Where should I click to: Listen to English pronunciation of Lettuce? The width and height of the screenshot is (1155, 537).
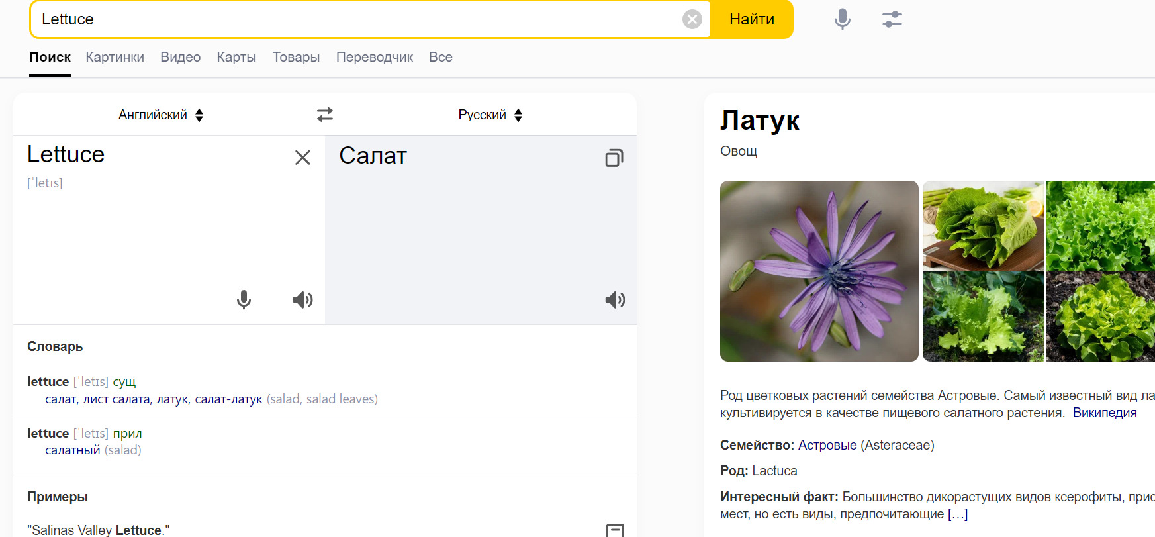[x=302, y=300]
